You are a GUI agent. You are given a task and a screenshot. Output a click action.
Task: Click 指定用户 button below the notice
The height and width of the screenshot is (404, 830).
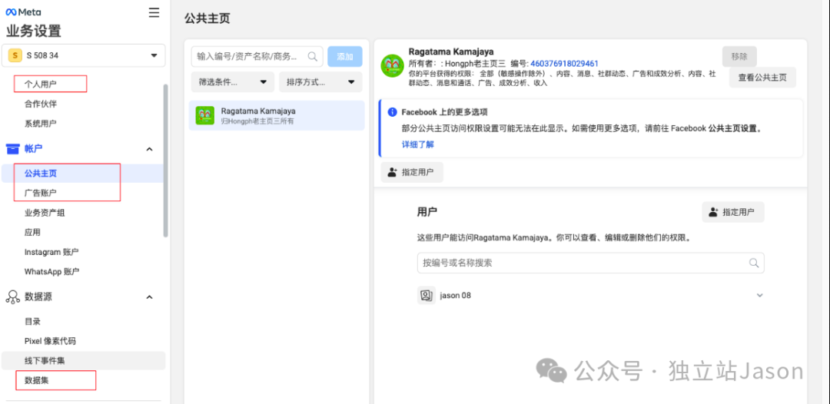coord(412,172)
